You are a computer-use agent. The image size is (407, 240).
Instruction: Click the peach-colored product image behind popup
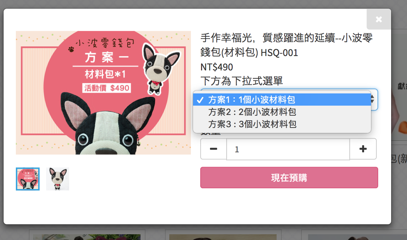pos(399,111)
